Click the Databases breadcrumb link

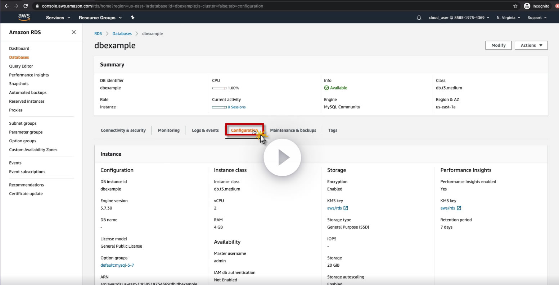(x=122, y=33)
